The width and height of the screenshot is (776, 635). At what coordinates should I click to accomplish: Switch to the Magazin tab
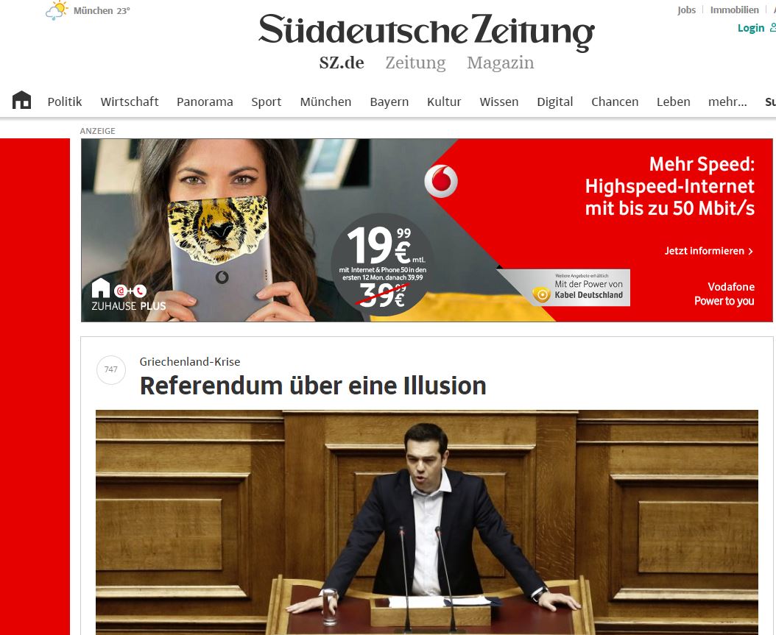501,63
